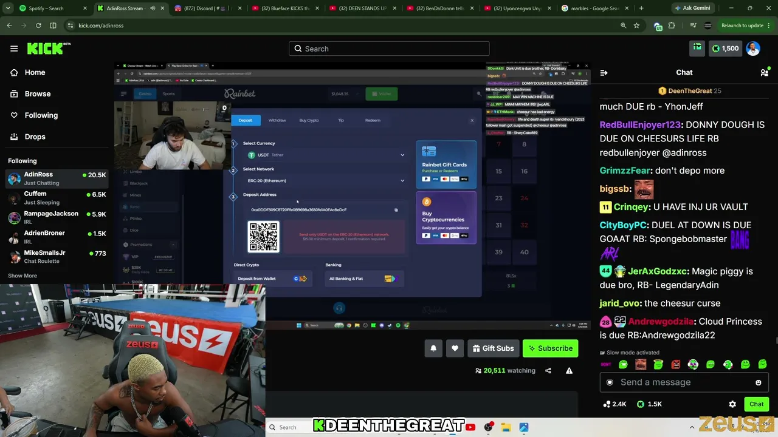Open RampageJackson channel in Following list
Viewport: 778px width, 437px height.
(57, 217)
